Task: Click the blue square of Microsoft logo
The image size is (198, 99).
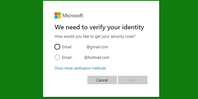Action: click(56, 17)
